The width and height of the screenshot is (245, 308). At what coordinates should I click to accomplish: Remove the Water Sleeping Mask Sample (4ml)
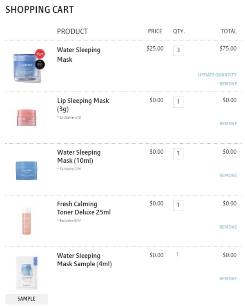(x=228, y=279)
